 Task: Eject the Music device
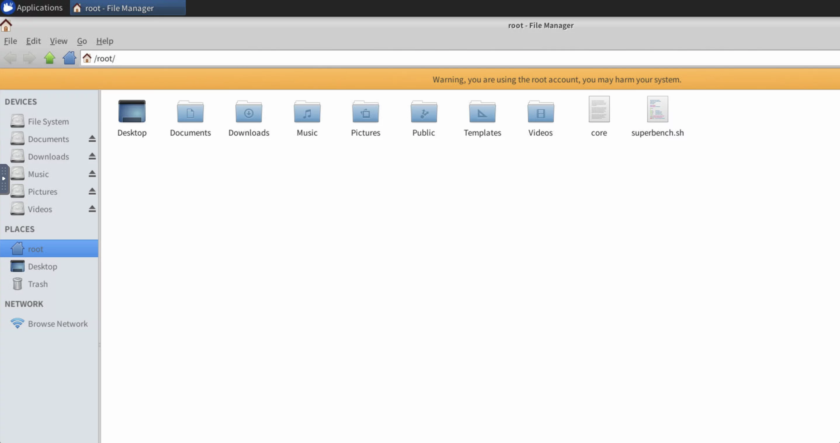point(92,174)
